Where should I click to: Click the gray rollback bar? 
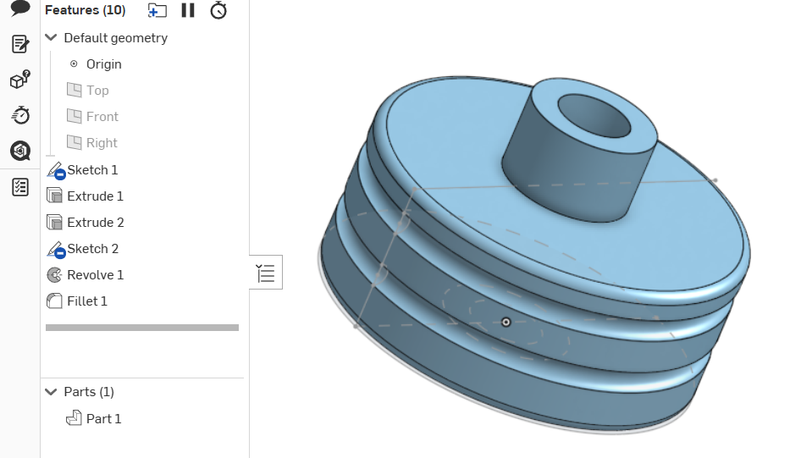point(142,328)
